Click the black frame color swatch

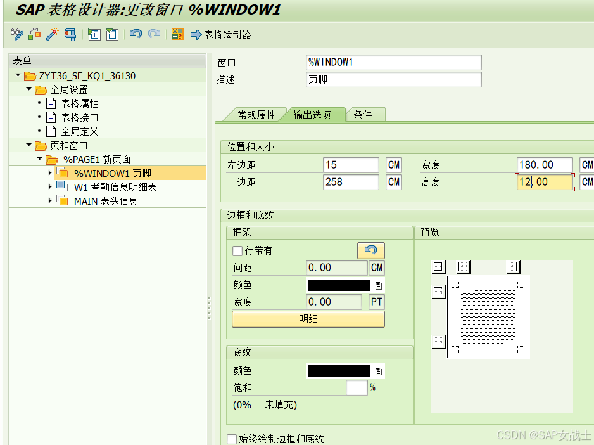[339, 285]
